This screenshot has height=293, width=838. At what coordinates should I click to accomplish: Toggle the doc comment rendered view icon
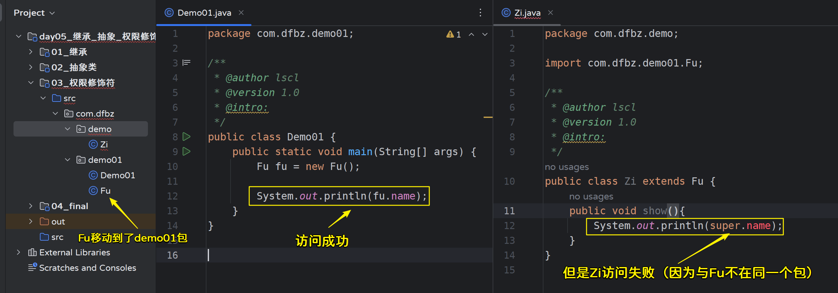coord(187,62)
